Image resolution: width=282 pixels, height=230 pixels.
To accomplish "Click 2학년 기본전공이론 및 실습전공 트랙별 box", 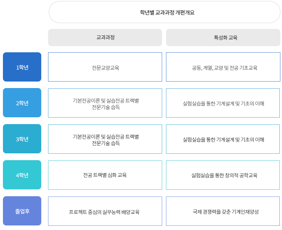I will [x=105, y=103].
